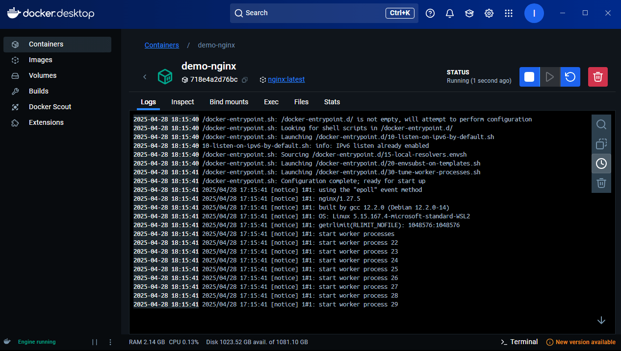
Task: Click the Start play button
Action: [550, 77]
